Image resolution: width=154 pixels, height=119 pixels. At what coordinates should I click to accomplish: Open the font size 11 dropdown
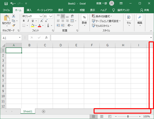[x=51, y=16]
